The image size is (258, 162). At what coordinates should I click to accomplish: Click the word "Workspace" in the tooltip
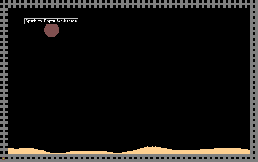tap(67, 21)
